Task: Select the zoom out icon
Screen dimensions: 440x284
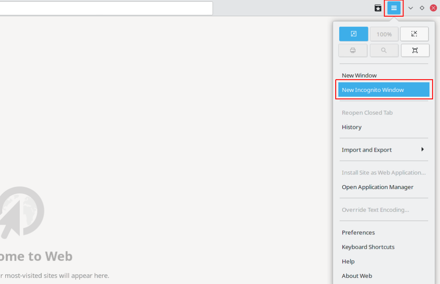Action: 353,34
